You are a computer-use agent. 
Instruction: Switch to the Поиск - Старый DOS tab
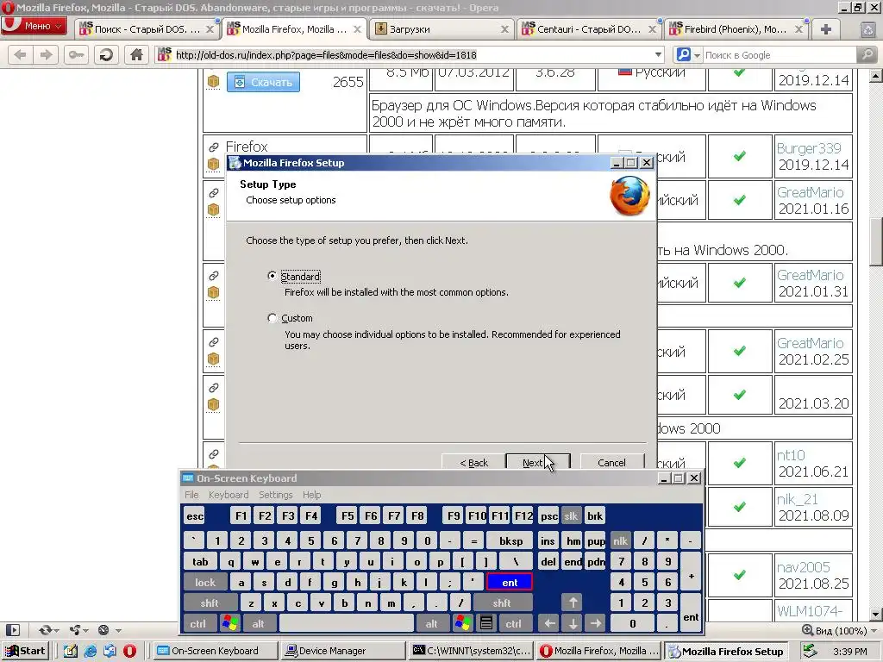(x=147, y=29)
